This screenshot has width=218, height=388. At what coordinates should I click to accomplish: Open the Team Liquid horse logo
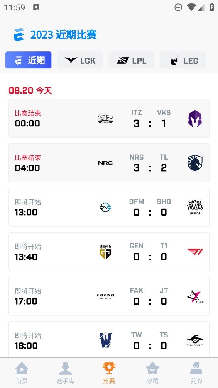click(x=195, y=163)
